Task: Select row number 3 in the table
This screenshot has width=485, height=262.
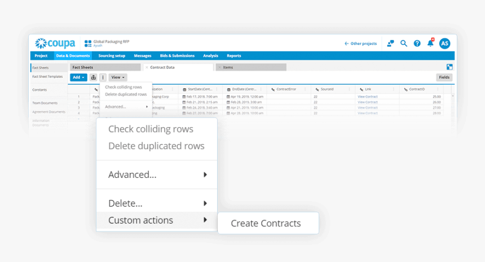Action: tap(78, 108)
